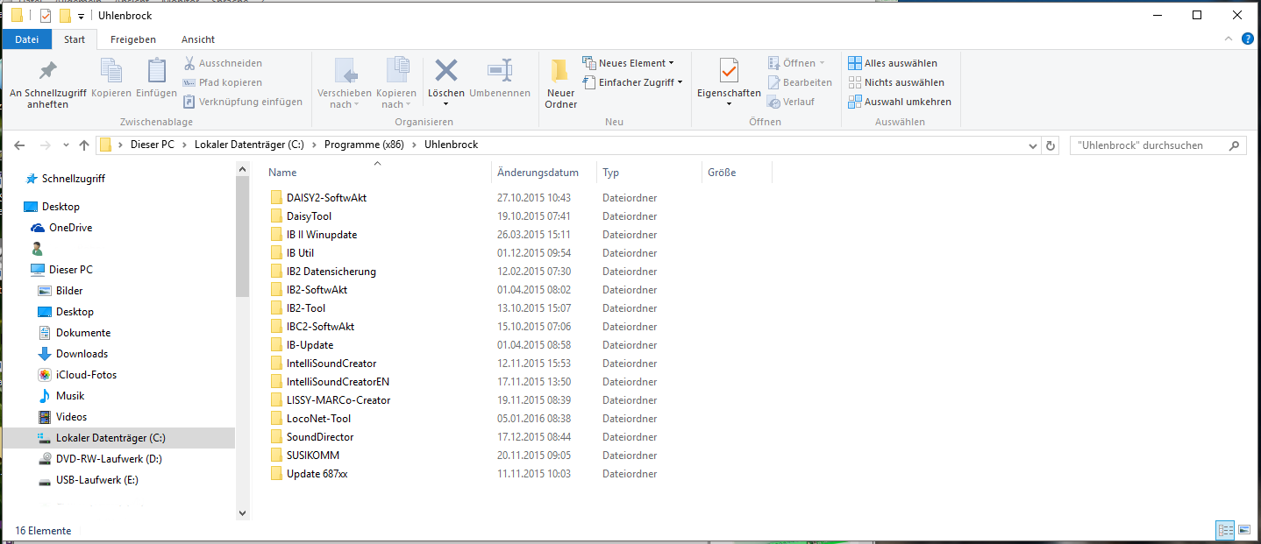
Task: Invert selection using Auswahl umkehren
Action: tap(900, 102)
